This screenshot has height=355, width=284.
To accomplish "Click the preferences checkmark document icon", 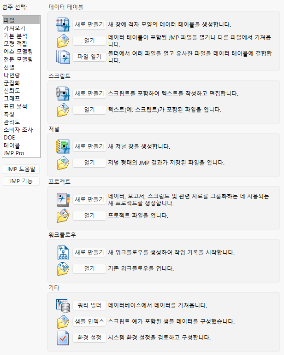I will (x=63, y=338).
